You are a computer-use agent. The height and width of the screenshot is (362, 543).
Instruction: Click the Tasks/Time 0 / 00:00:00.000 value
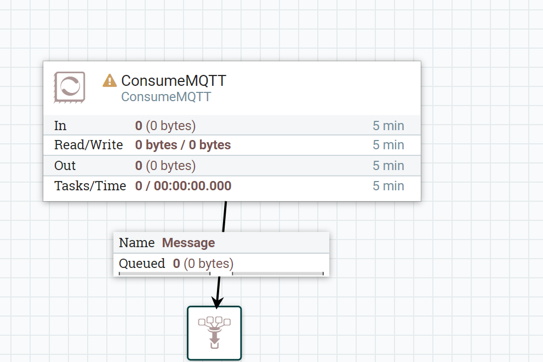[183, 186]
